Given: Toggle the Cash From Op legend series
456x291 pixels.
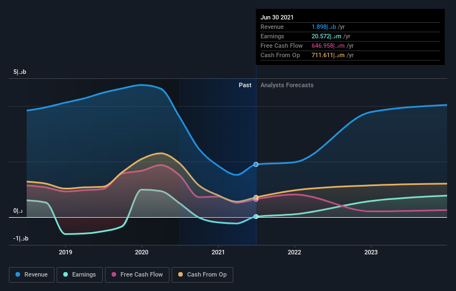Looking at the screenshot, I should coord(202,275).
